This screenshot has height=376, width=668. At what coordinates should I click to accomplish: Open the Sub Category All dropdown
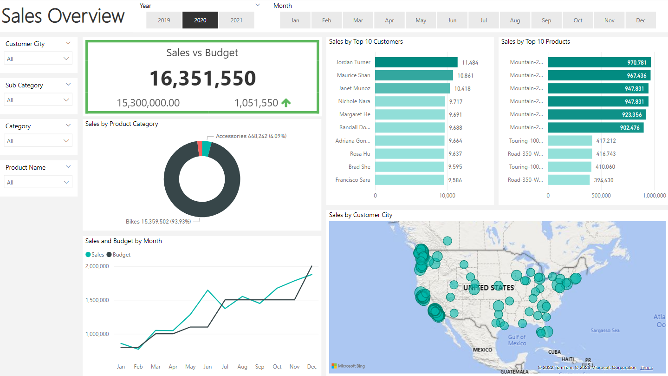[x=66, y=99]
